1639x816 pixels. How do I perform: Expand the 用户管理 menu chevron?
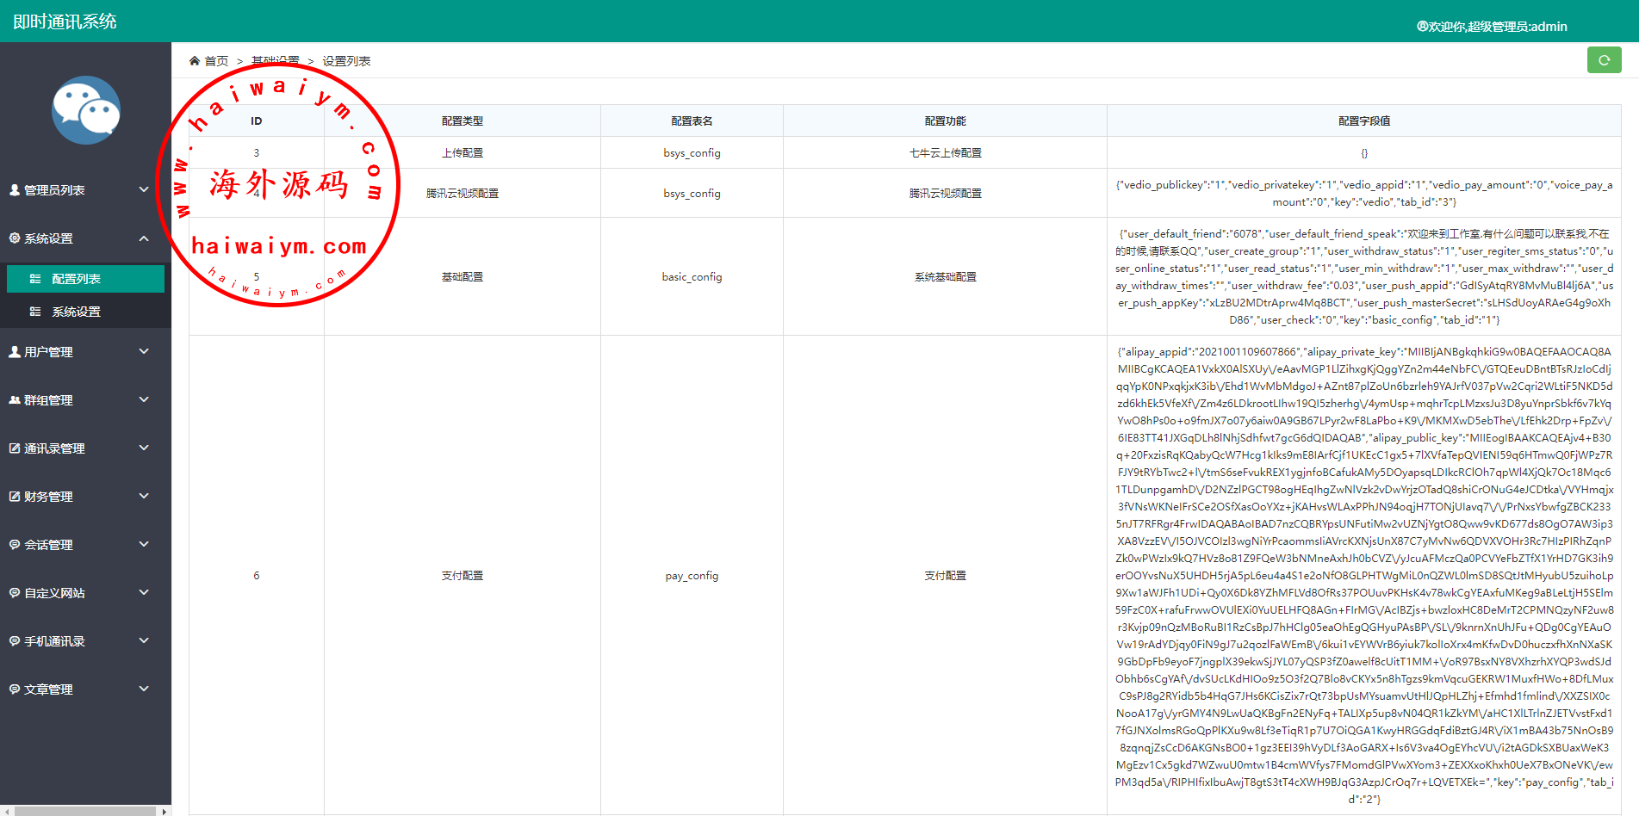click(x=144, y=351)
